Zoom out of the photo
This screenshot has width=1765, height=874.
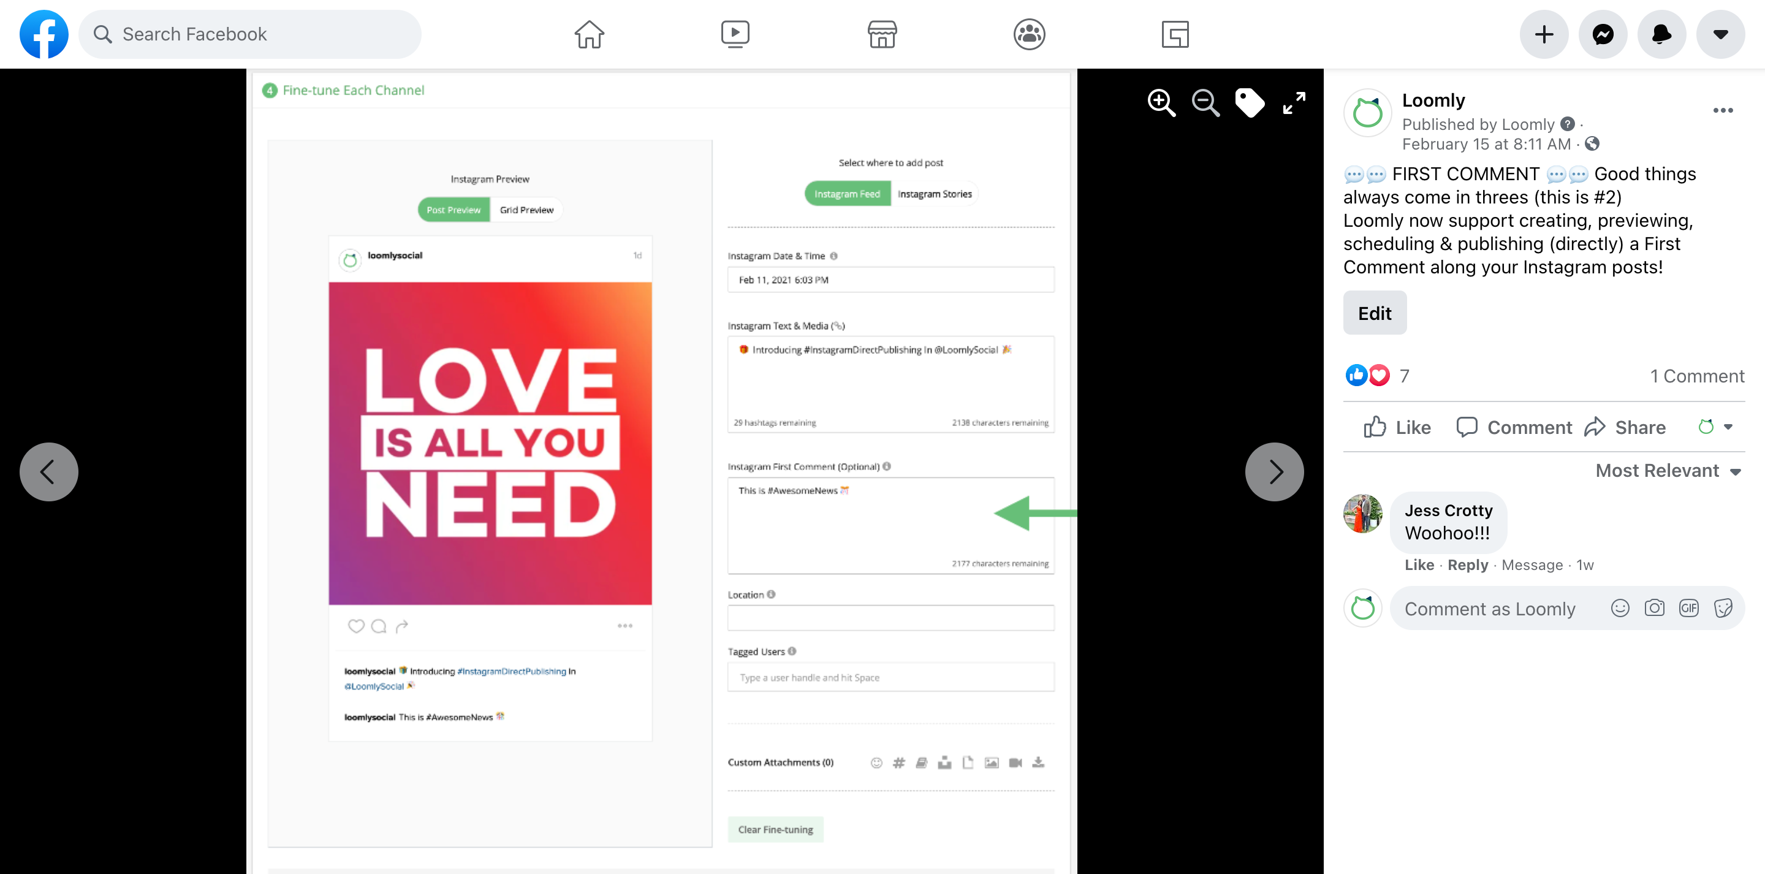click(1205, 103)
